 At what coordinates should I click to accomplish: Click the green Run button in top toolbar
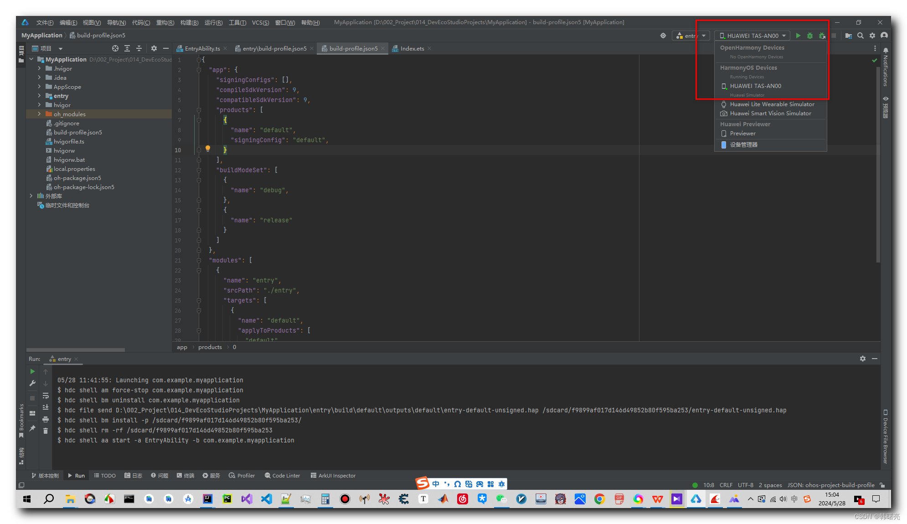tap(798, 36)
